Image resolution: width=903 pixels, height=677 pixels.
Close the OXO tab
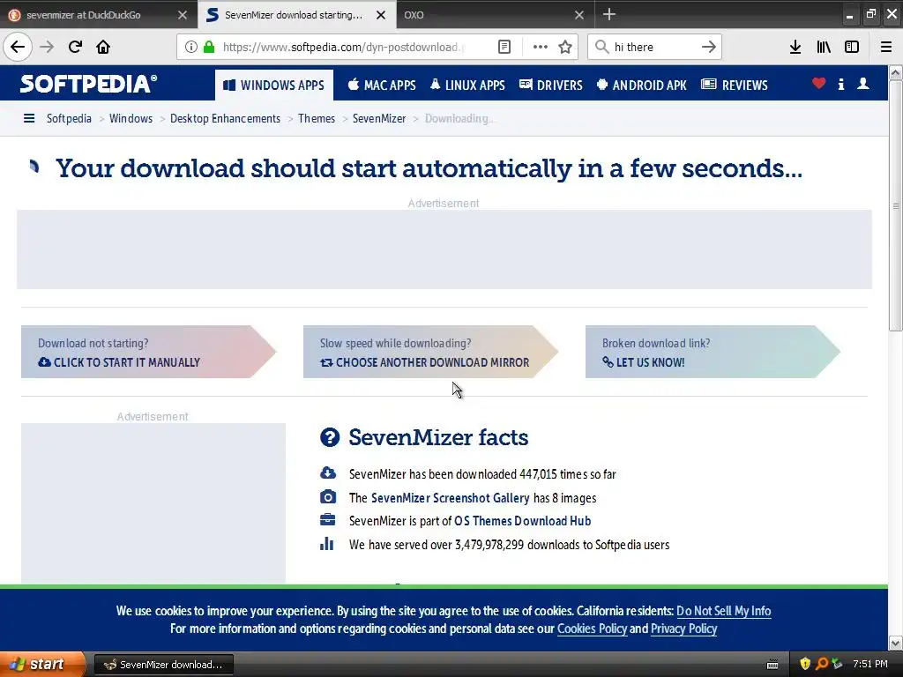[579, 15]
